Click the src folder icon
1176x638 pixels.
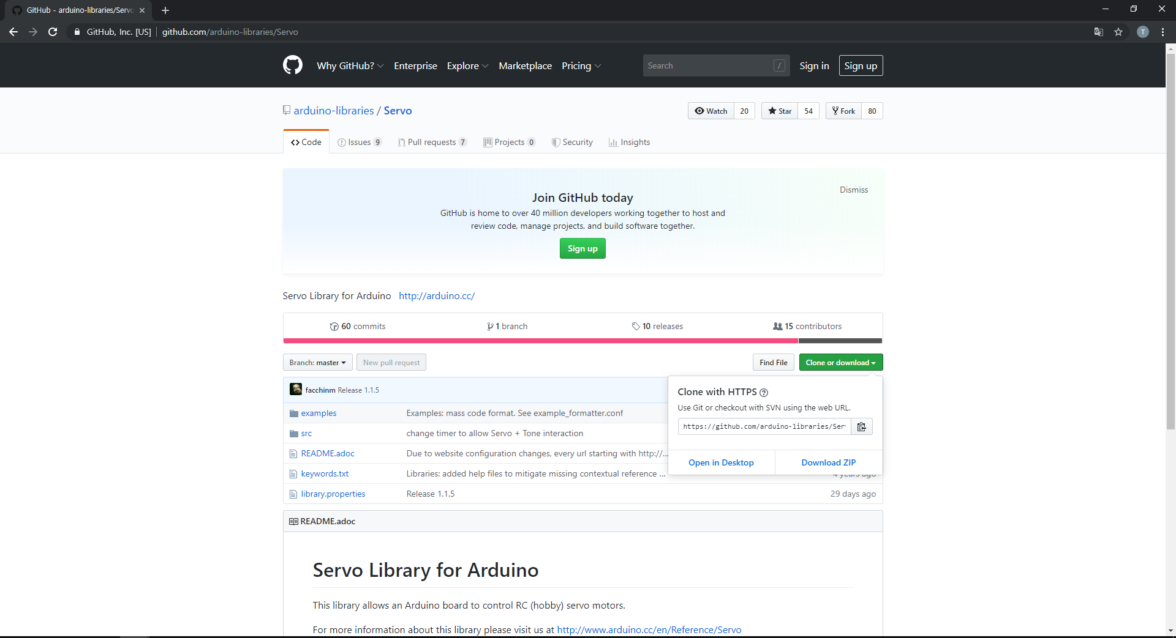[294, 434]
